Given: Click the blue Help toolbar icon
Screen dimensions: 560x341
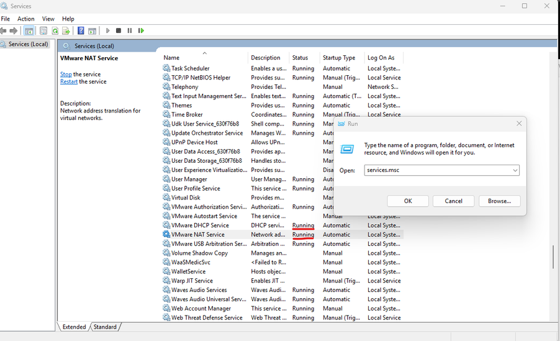Looking at the screenshot, I should 81,30.
